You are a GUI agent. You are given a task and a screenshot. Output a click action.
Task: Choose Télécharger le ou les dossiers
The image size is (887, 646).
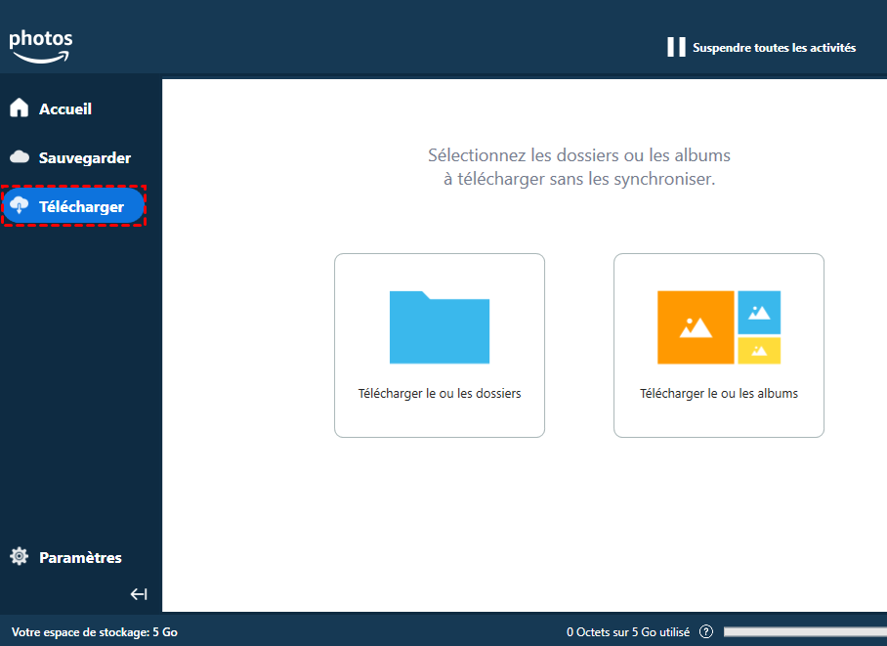440,345
